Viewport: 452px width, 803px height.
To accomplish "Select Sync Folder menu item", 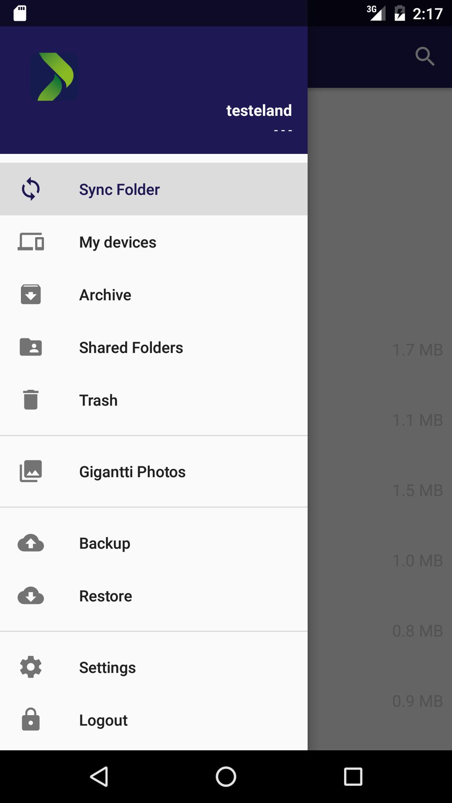I will pyautogui.click(x=119, y=189).
